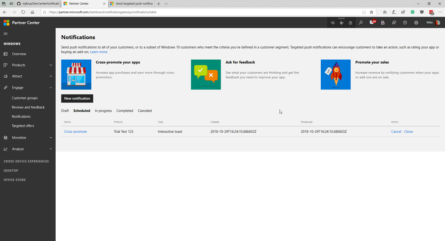Clone the Cross-promote notification
Screen dimensions: 445x241
408,131
